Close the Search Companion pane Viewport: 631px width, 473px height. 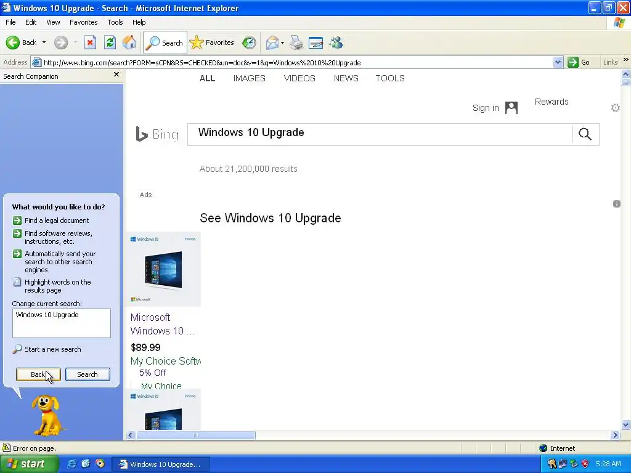tap(116, 75)
